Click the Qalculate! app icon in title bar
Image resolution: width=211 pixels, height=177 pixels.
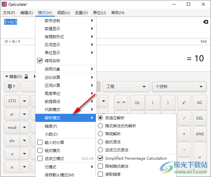pyautogui.click(x=4, y=4)
